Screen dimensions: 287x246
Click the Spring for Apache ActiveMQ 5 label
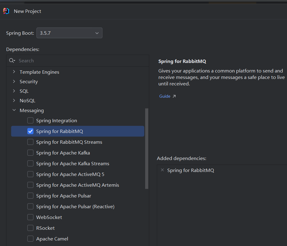point(70,174)
